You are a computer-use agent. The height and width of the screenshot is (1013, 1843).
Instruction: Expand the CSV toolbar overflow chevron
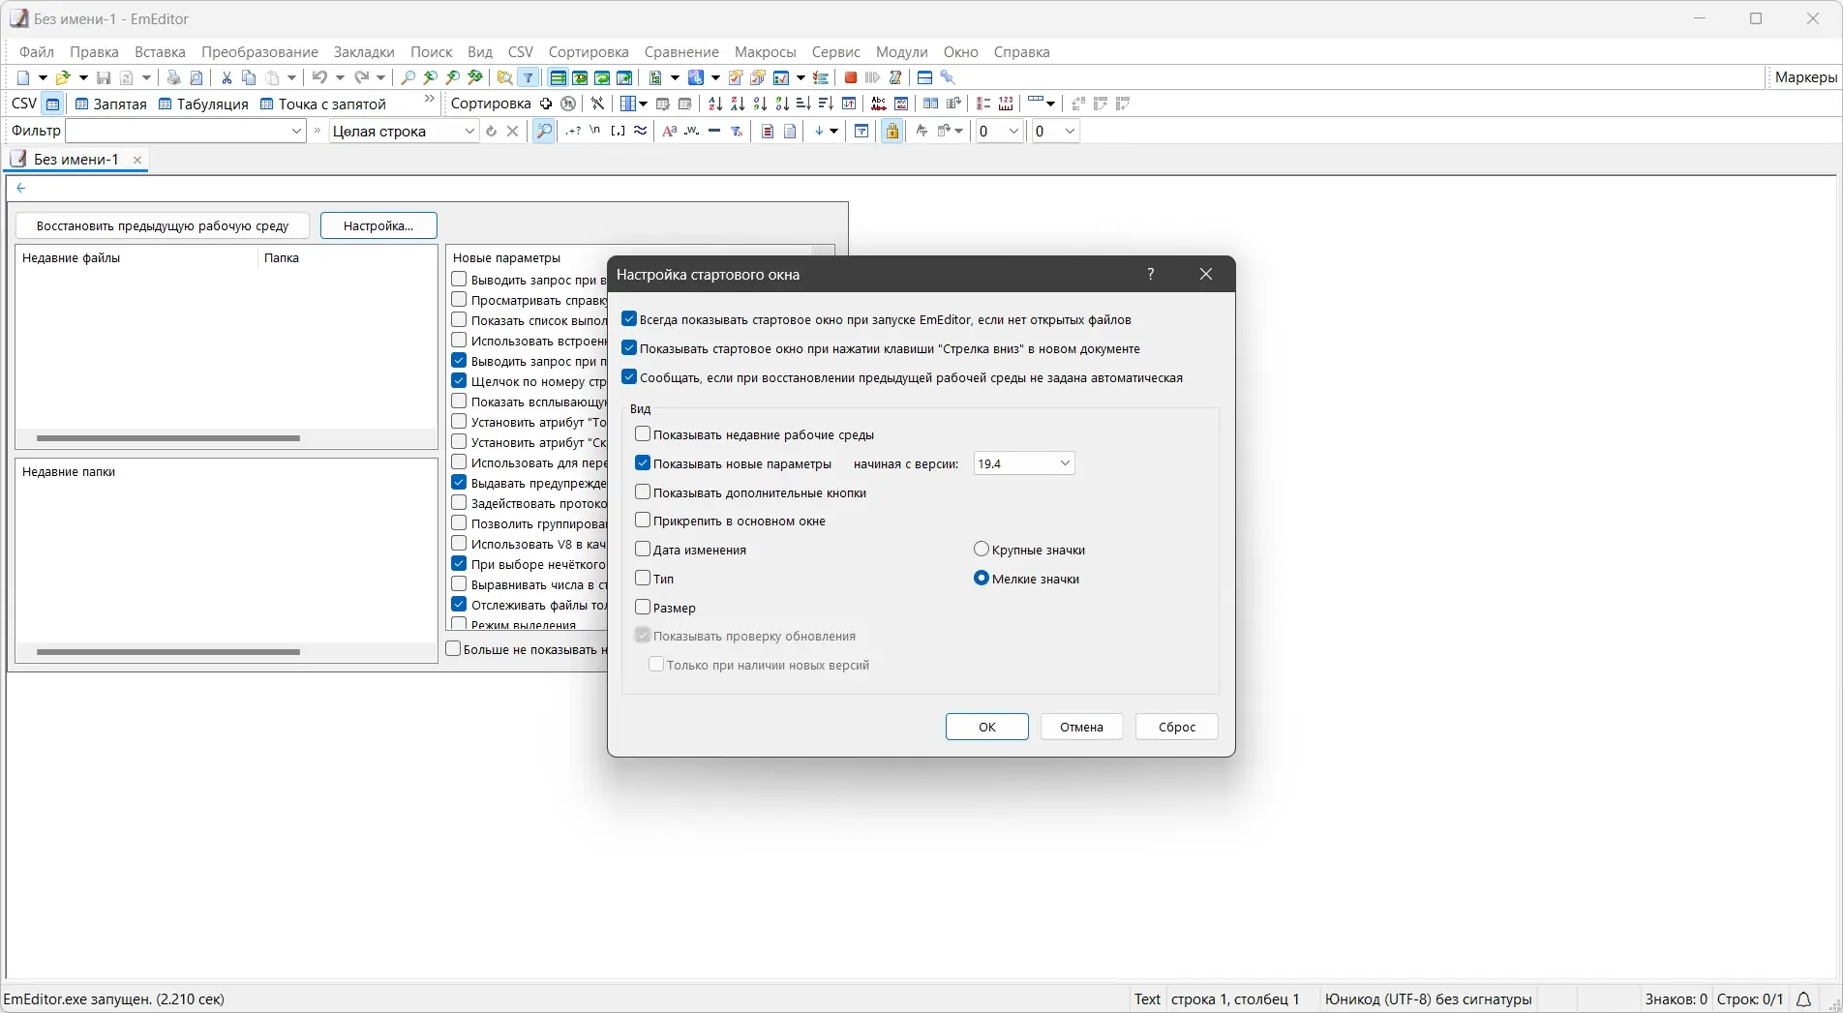tap(430, 100)
